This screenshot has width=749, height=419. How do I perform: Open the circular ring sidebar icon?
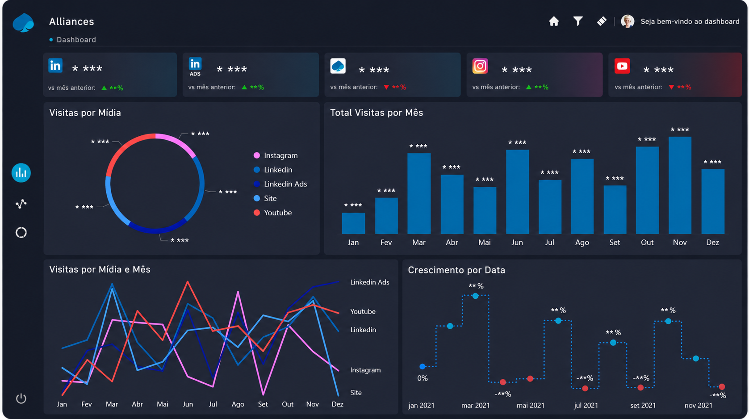pos(21,233)
